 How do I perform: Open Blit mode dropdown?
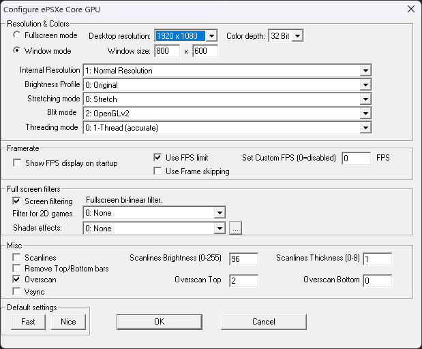click(x=365, y=114)
